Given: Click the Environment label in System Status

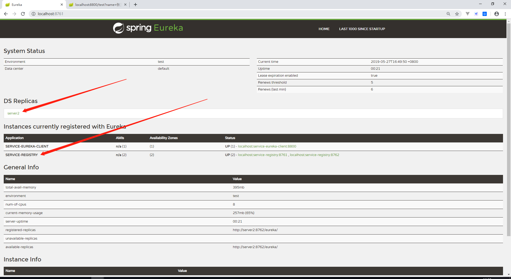Looking at the screenshot, I should (x=15, y=62).
